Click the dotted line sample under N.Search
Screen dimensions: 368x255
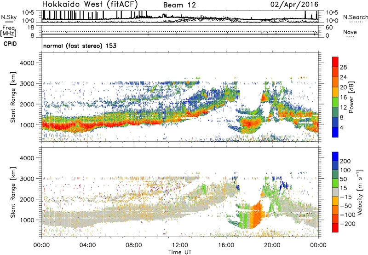356,22
